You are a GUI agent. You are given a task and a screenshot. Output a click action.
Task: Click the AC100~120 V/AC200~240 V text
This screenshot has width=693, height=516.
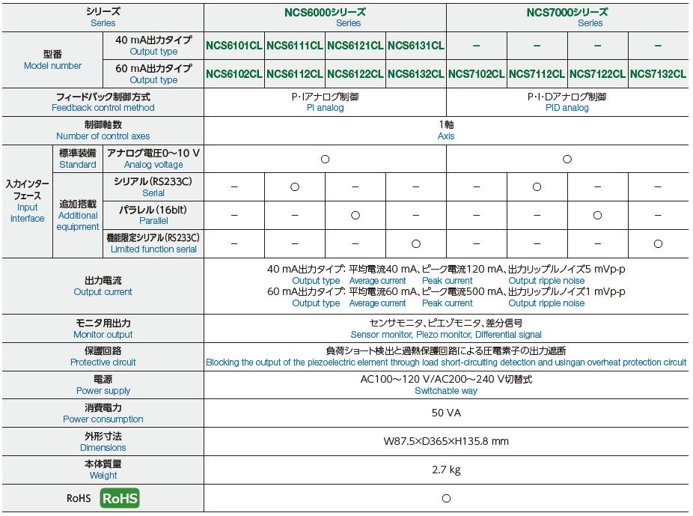pos(446,380)
